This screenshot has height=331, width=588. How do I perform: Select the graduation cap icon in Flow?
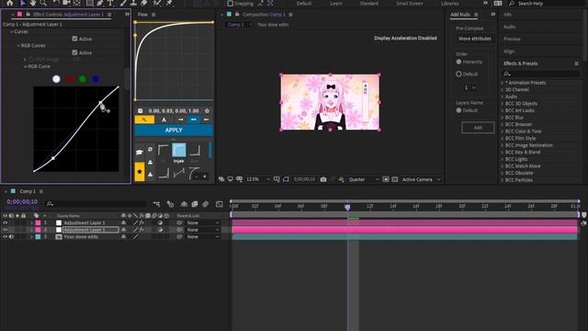click(140, 152)
